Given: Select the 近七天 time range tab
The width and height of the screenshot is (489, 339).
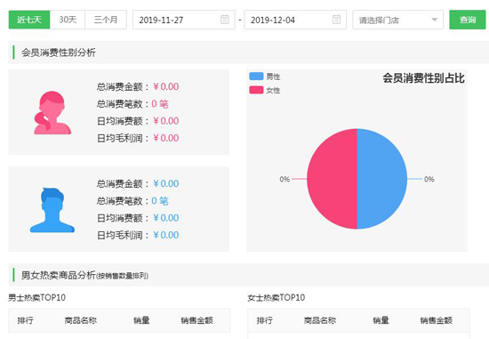Looking at the screenshot, I should pyautogui.click(x=29, y=20).
